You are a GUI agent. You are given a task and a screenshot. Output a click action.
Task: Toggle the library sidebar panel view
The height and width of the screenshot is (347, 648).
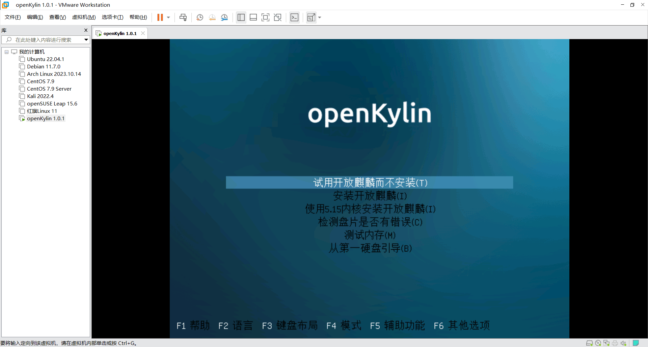tap(241, 18)
